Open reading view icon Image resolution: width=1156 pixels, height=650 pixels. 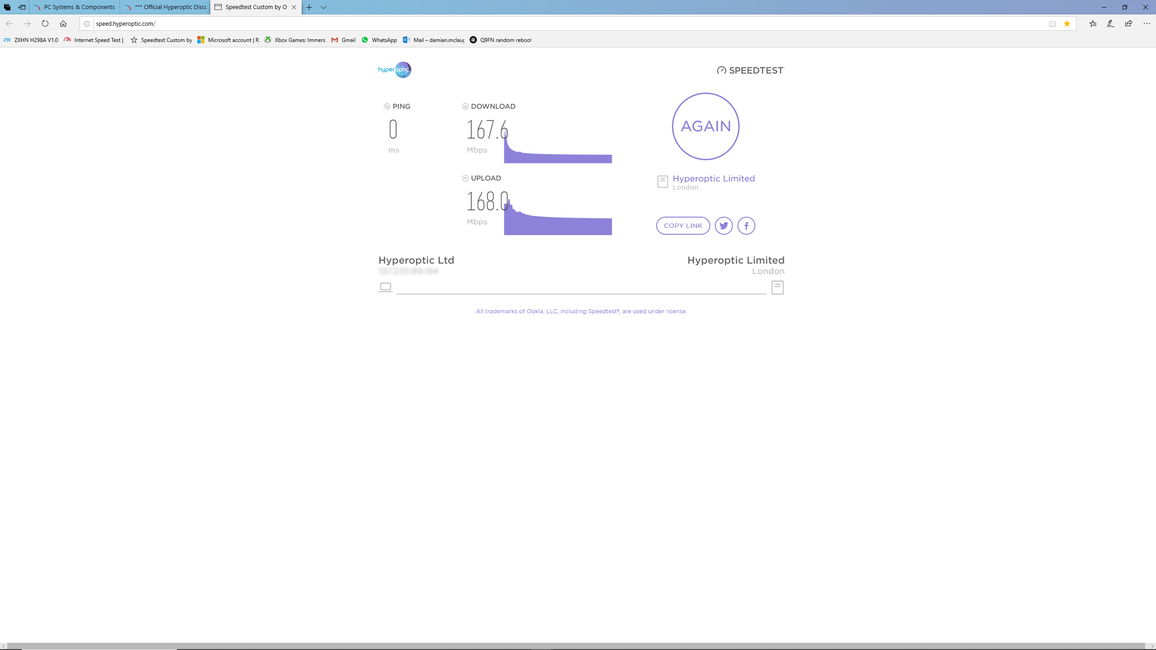tap(1052, 23)
